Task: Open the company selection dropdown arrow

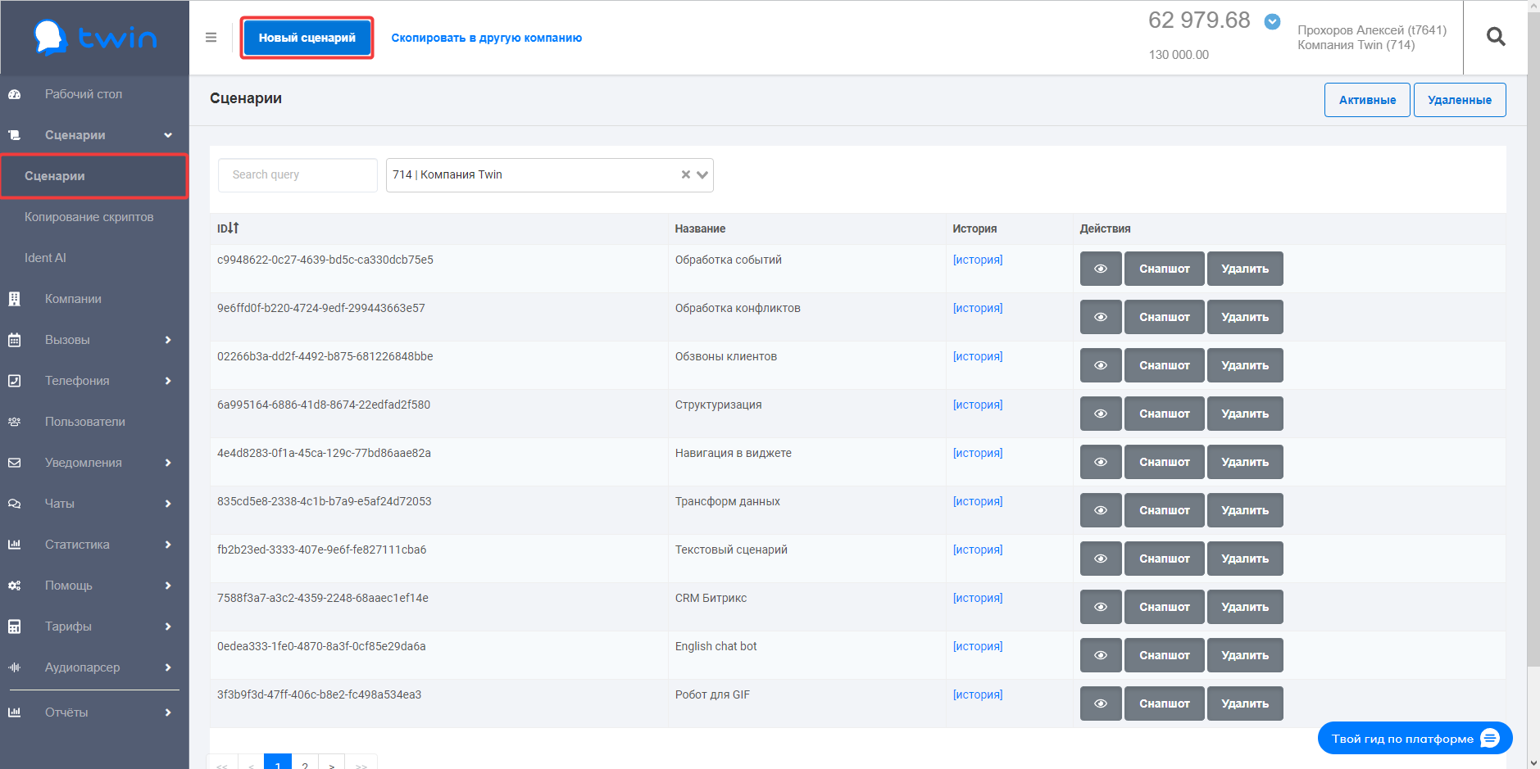Action: [702, 175]
